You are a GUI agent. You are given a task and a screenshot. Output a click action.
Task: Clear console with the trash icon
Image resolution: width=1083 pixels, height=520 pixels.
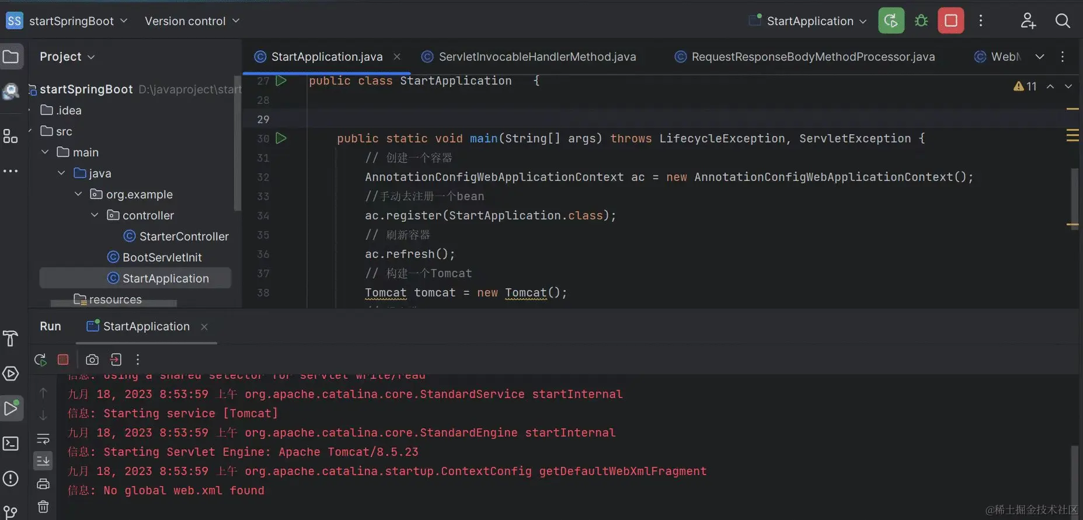click(x=43, y=507)
